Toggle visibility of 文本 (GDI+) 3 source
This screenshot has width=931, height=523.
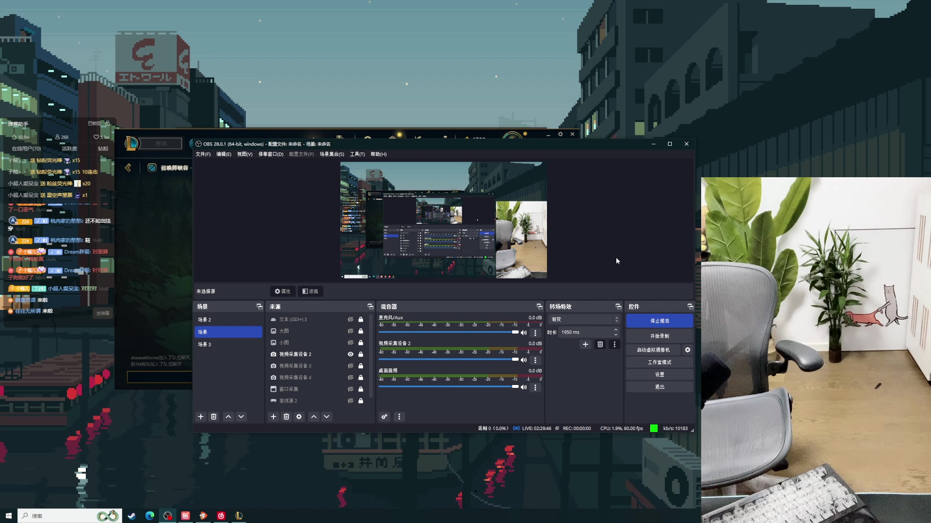coord(351,319)
